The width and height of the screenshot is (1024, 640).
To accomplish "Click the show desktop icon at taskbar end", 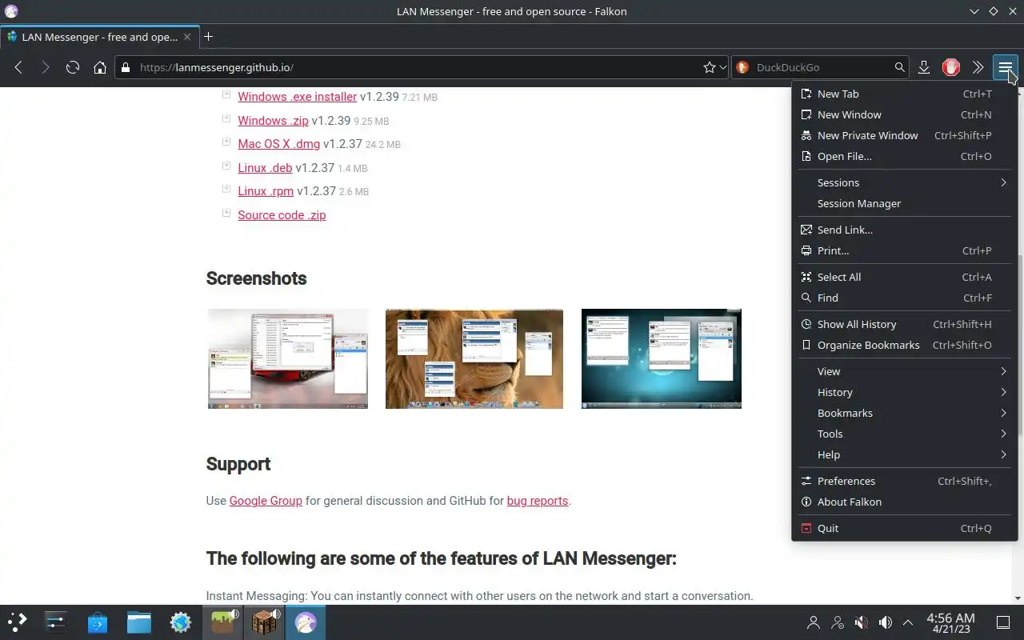I will (x=1003, y=622).
